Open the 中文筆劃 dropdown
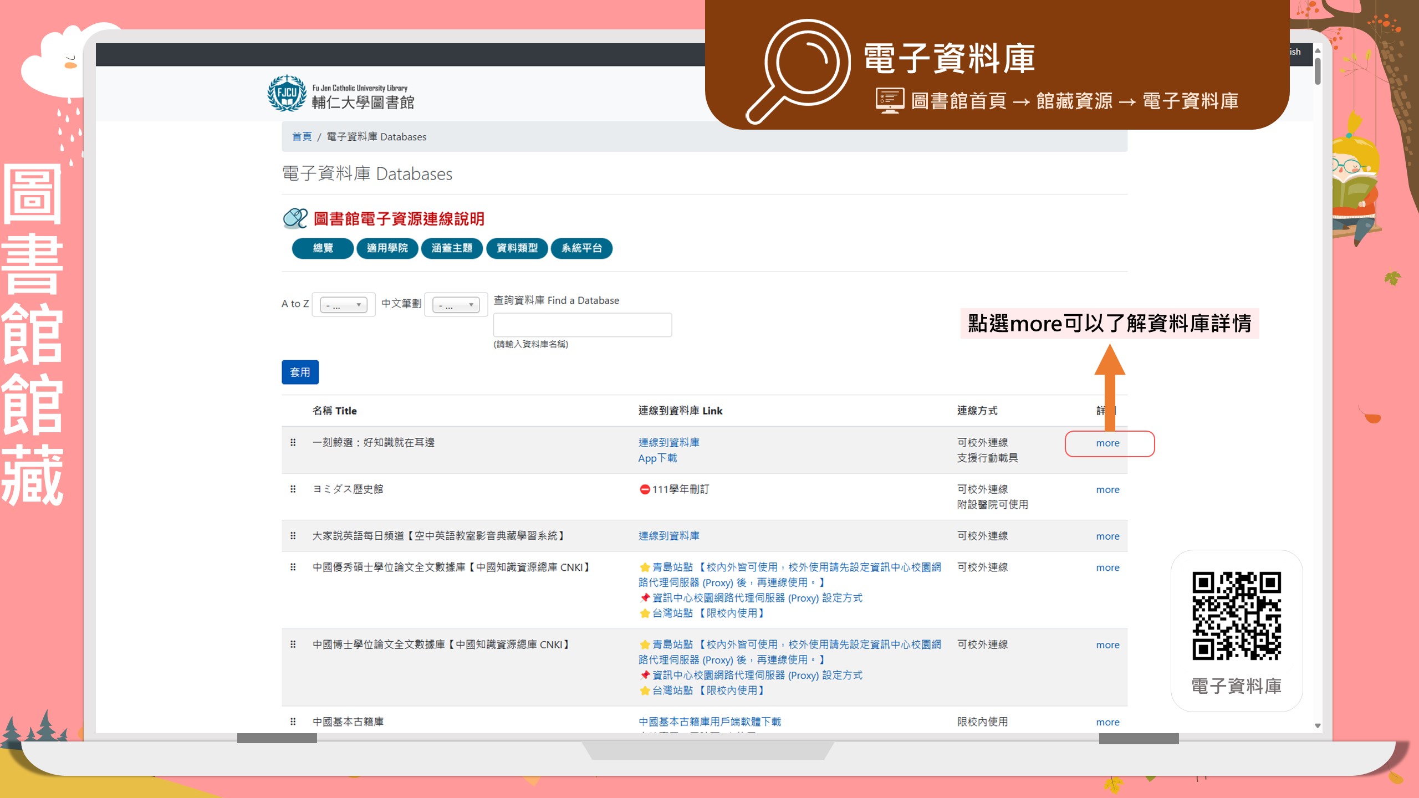Image resolution: width=1419 pixels, height=798 pixels. coord(456,305)
